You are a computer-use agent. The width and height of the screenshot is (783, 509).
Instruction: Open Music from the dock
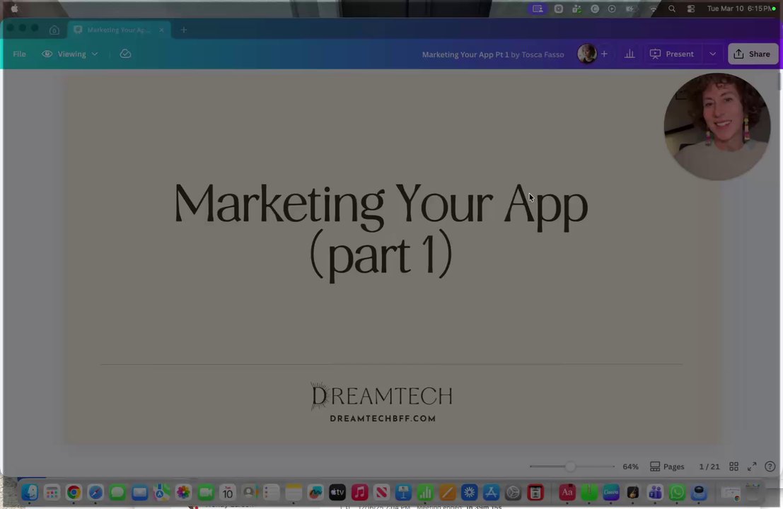pos(359,493)
